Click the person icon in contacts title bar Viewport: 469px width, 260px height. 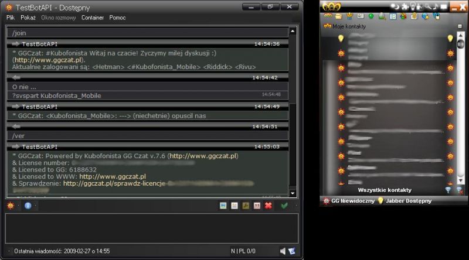click(420, 6)
